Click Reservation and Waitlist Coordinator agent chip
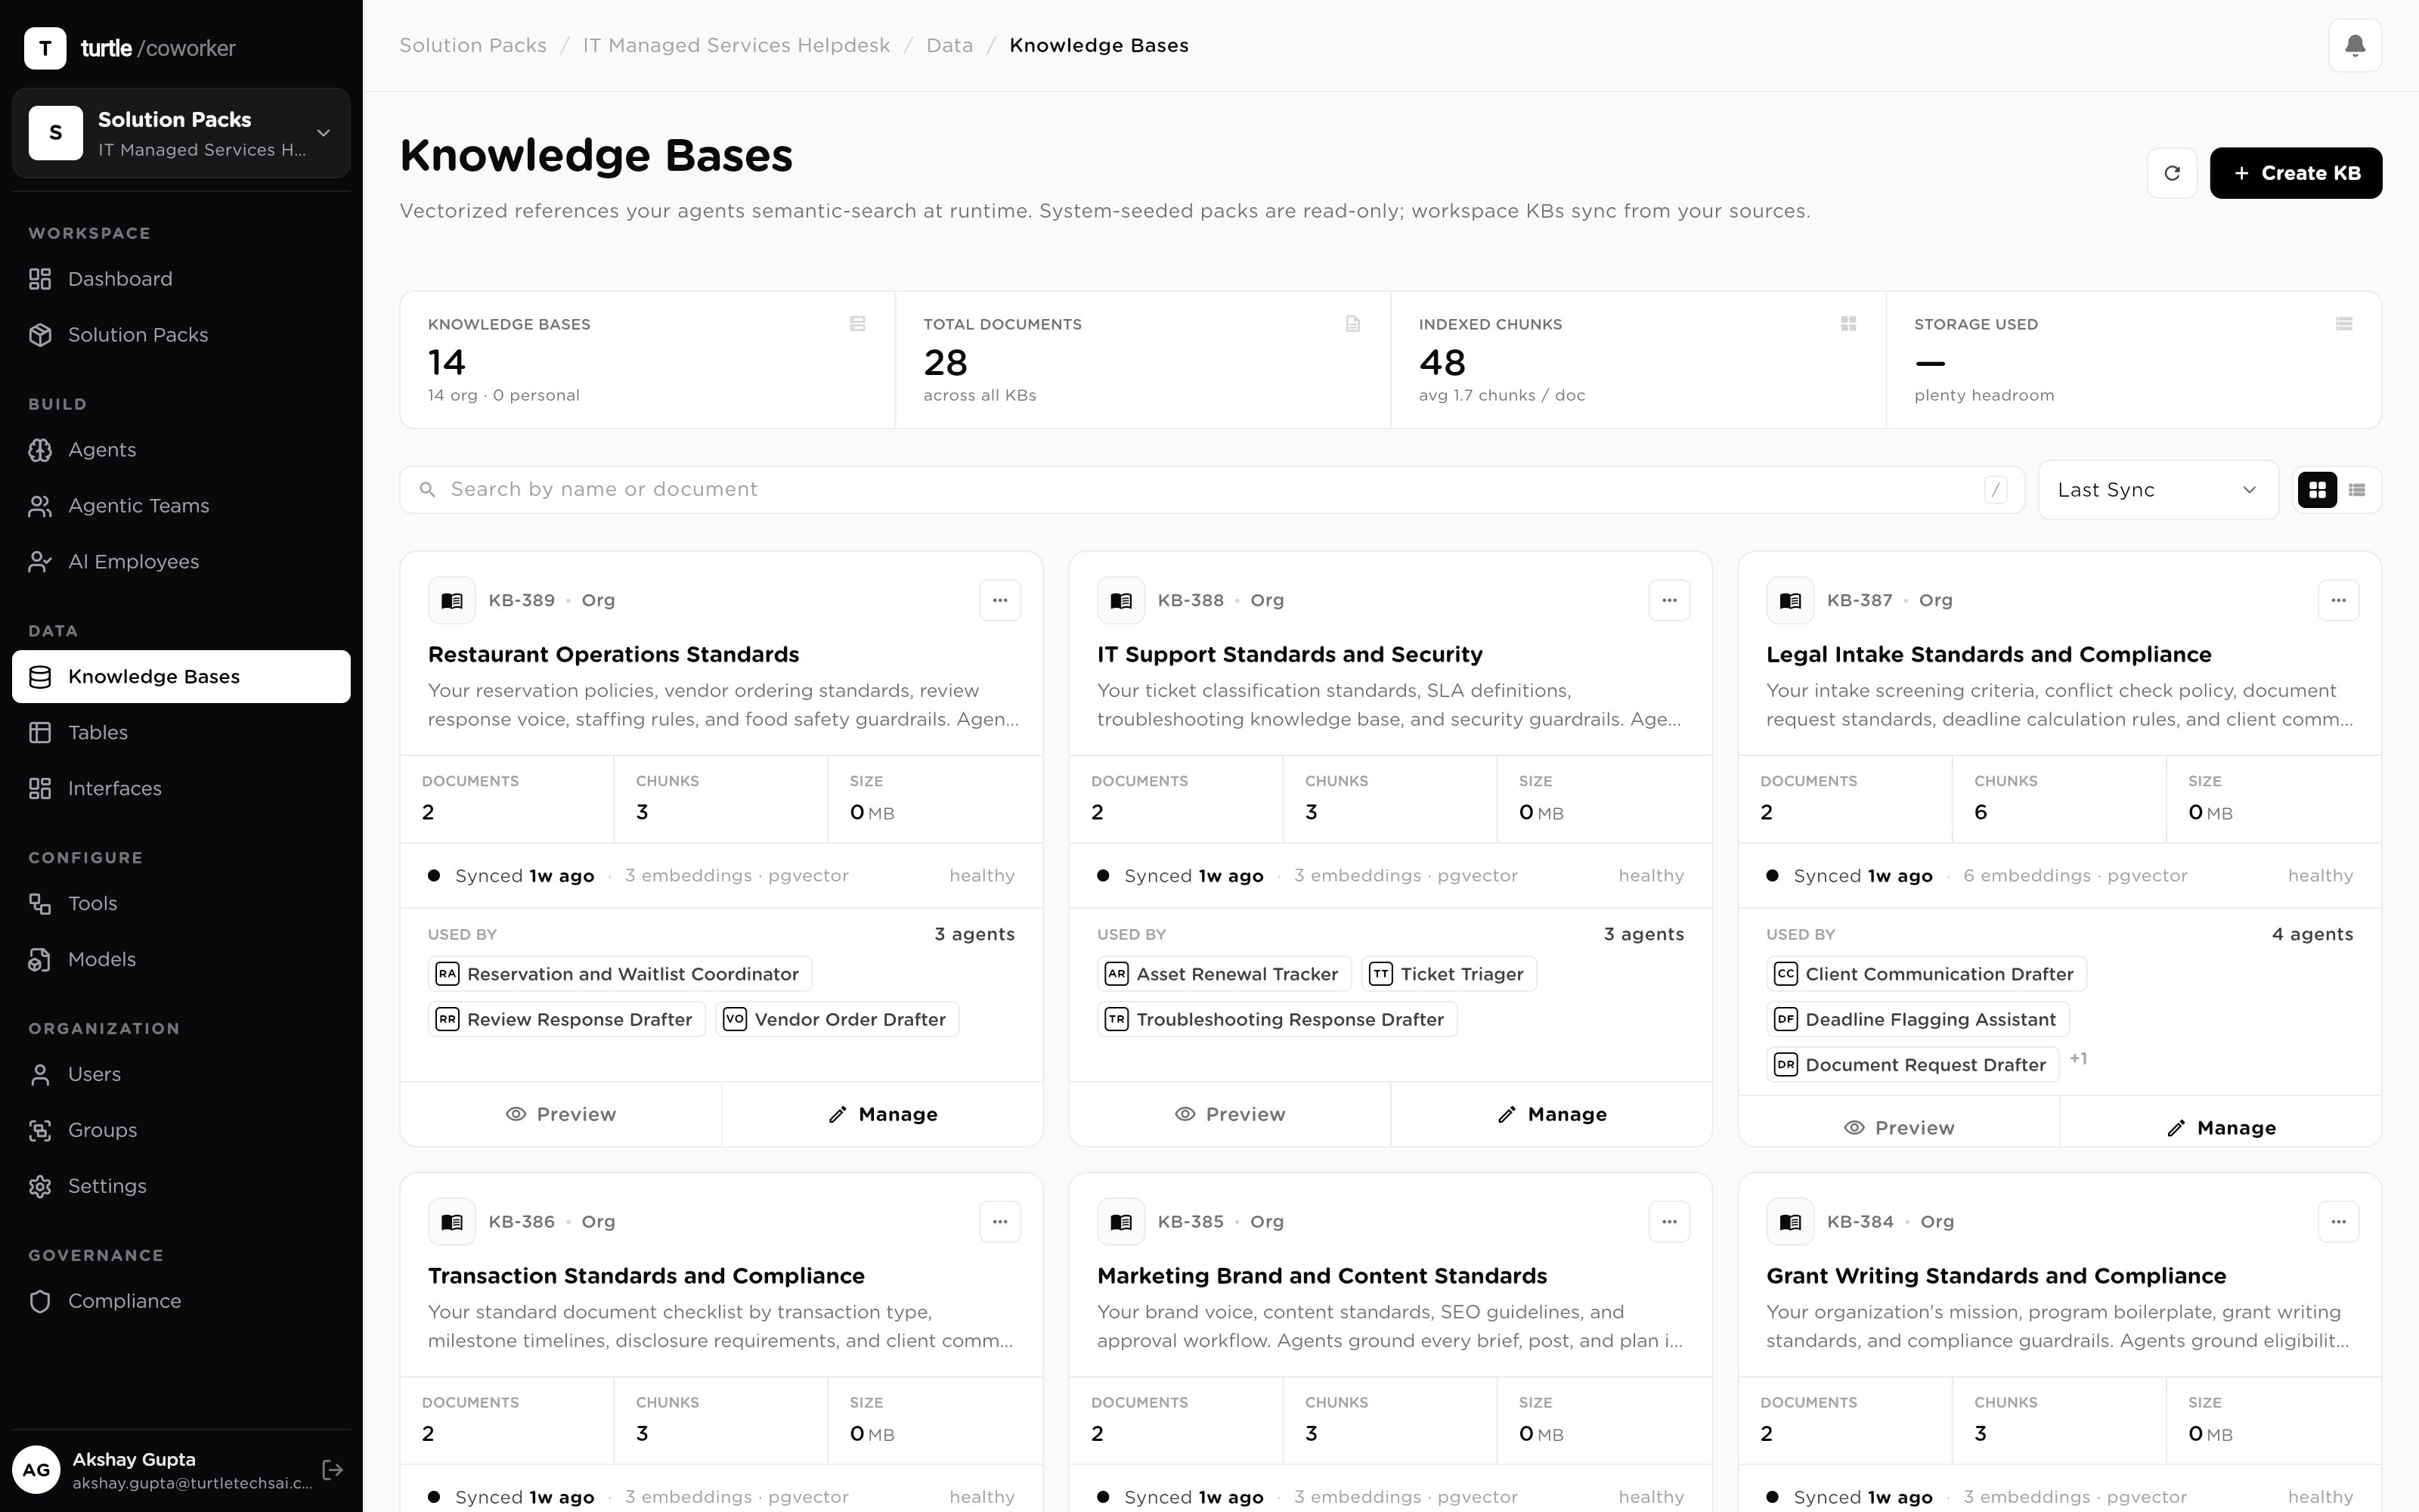 620,974
